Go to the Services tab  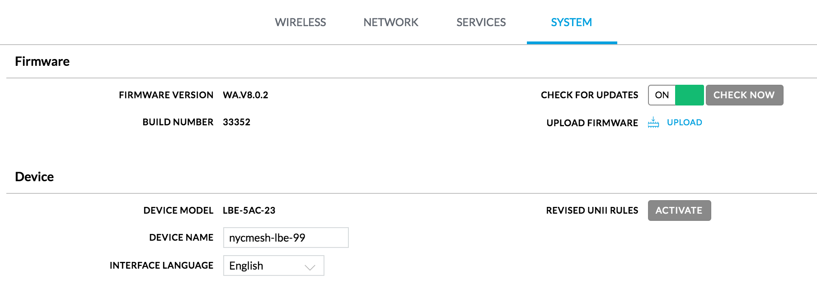click(481, 22)
